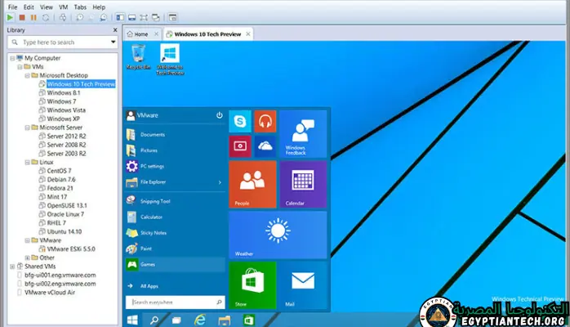This screenshot has height=327, width=570.
Task: Collapse the Microsoft Desktop folder
Action: tap(25, 75)
